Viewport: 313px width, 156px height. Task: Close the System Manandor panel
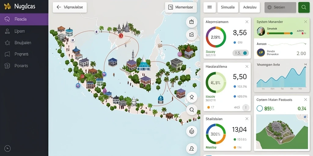305,22
